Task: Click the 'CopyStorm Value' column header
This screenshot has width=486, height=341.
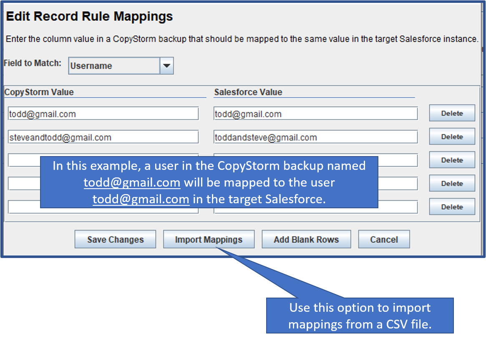Action: tap(39, 92)
